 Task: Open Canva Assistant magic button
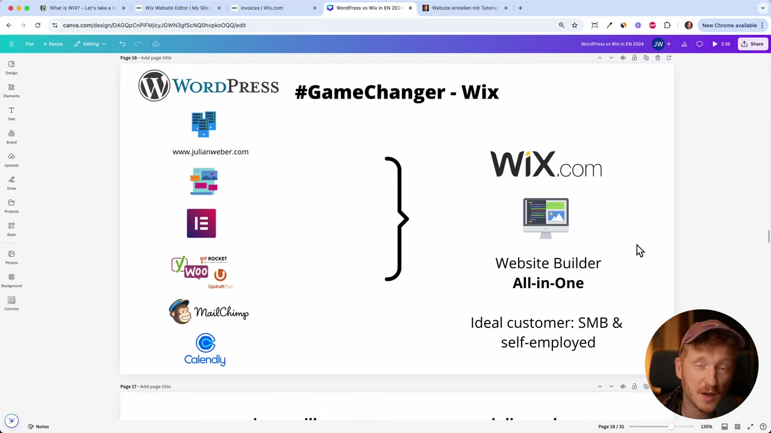(11, 421)
